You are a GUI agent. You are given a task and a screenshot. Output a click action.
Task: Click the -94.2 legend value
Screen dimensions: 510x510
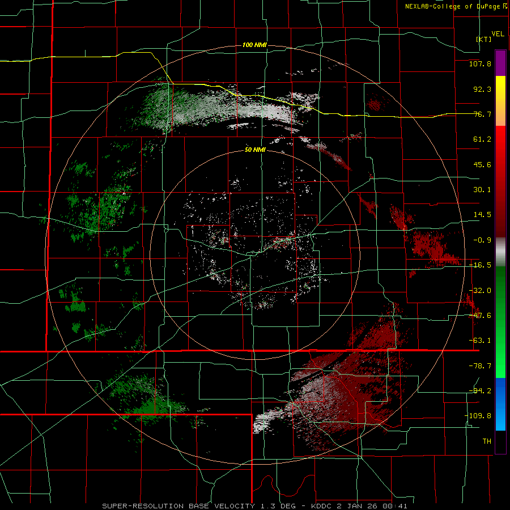(480, 391)
